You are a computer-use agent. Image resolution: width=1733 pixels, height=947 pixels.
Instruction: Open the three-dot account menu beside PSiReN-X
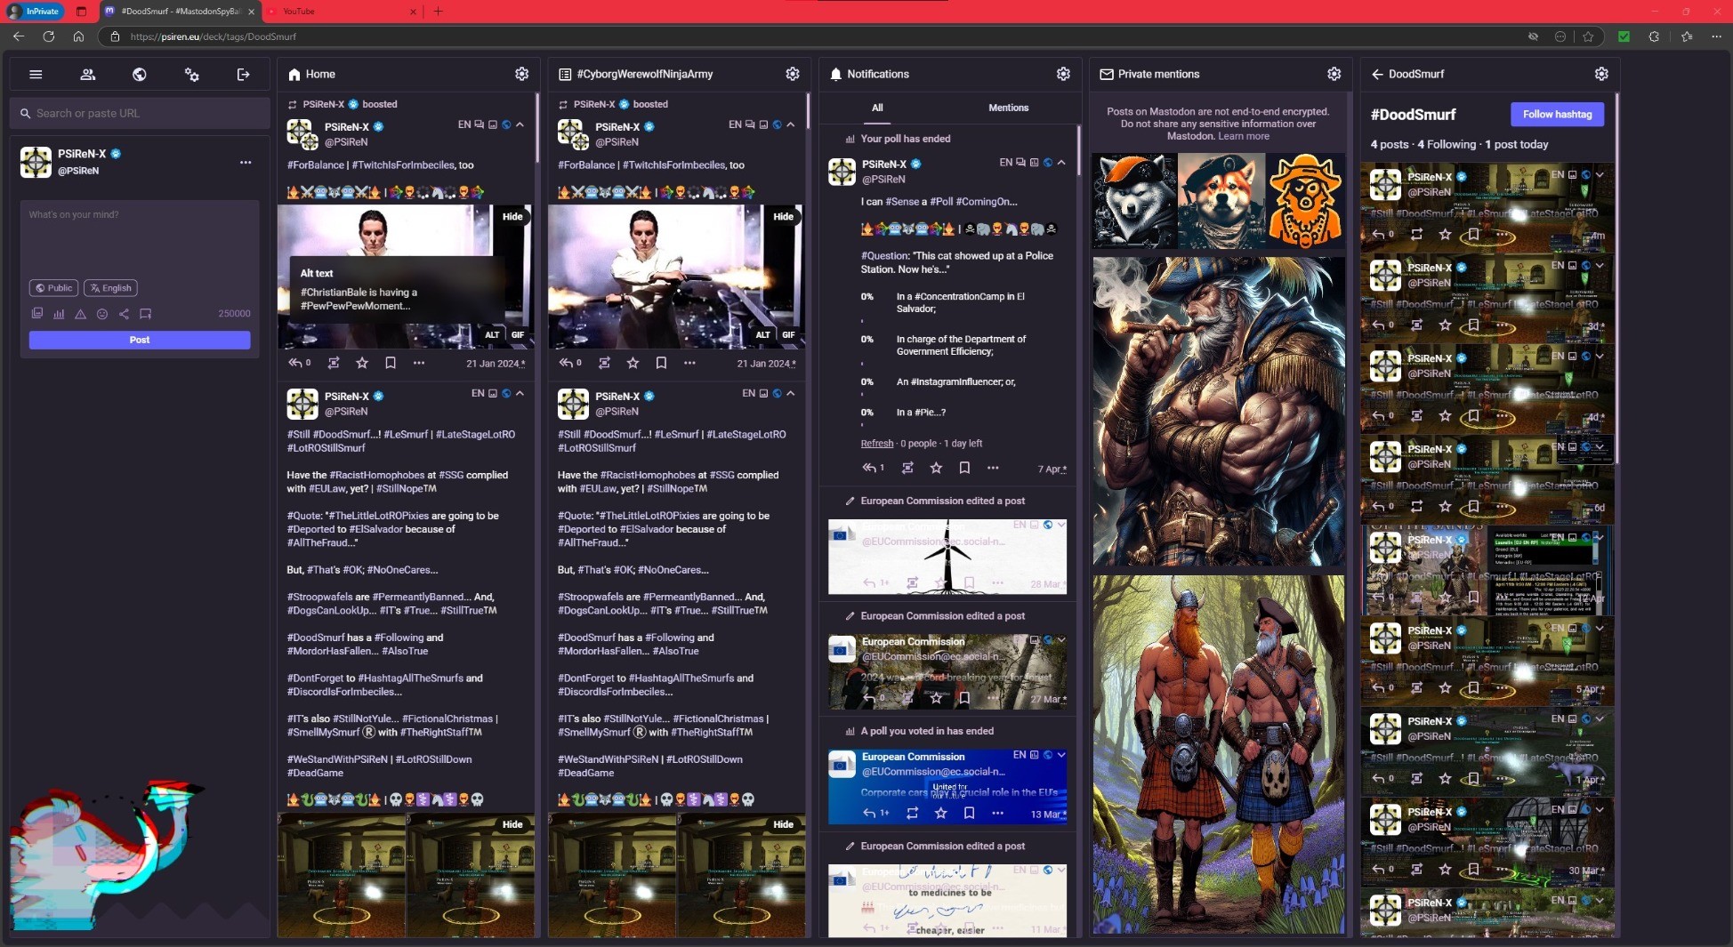pyautogui.click(x=246, y=162)
